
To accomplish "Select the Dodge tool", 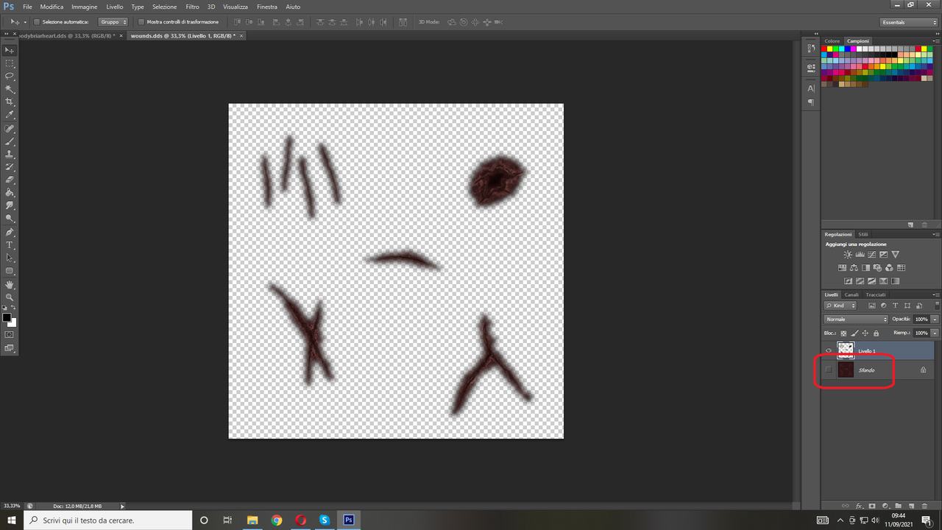I will (10, 219).
